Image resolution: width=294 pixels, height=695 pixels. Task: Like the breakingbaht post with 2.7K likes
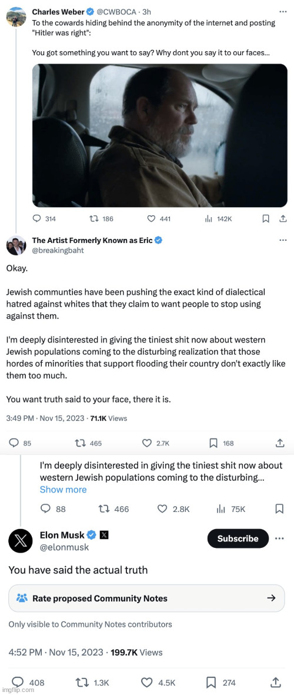coord(147,443)
